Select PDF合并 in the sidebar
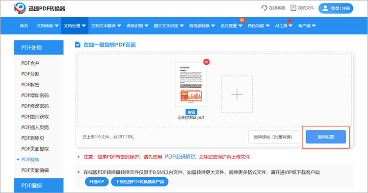Image resolution: width=368 pixels, height=193 pixels. coord(30,63)
